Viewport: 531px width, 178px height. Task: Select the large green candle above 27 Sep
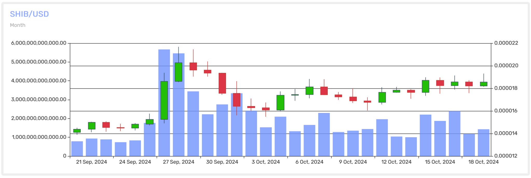179,72
